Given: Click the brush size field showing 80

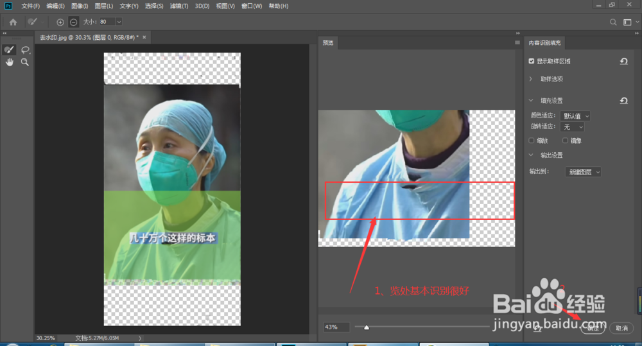Looking at the screenshot, I should 107,22.
